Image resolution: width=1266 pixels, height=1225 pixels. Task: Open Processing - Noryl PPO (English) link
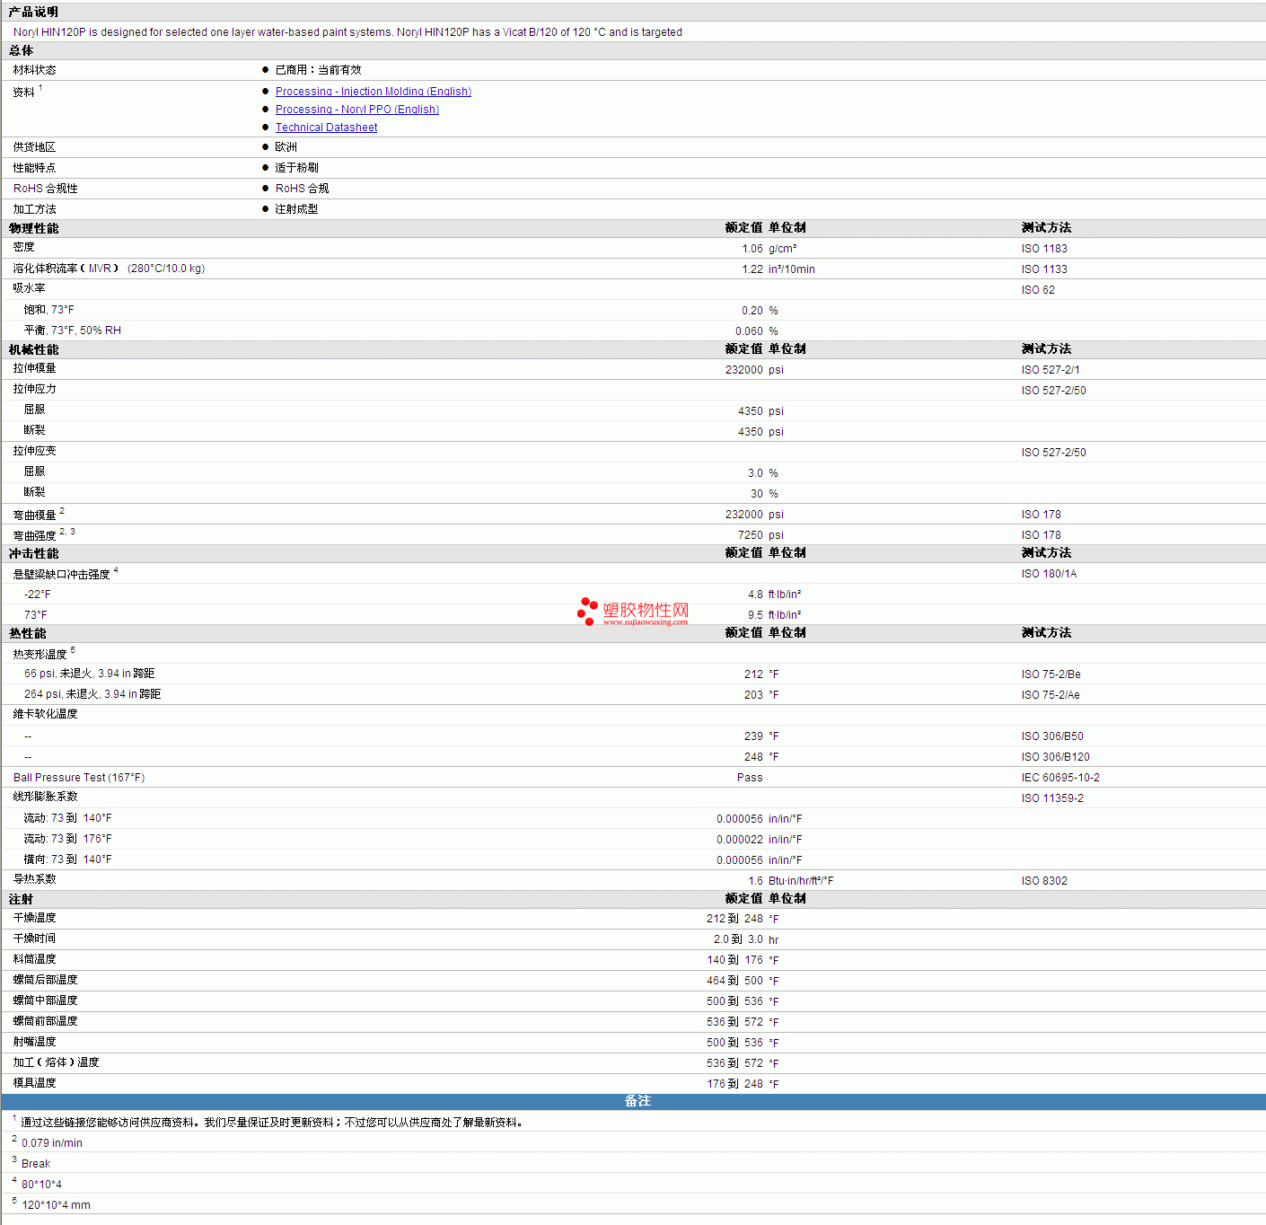(x=356, y=110)
